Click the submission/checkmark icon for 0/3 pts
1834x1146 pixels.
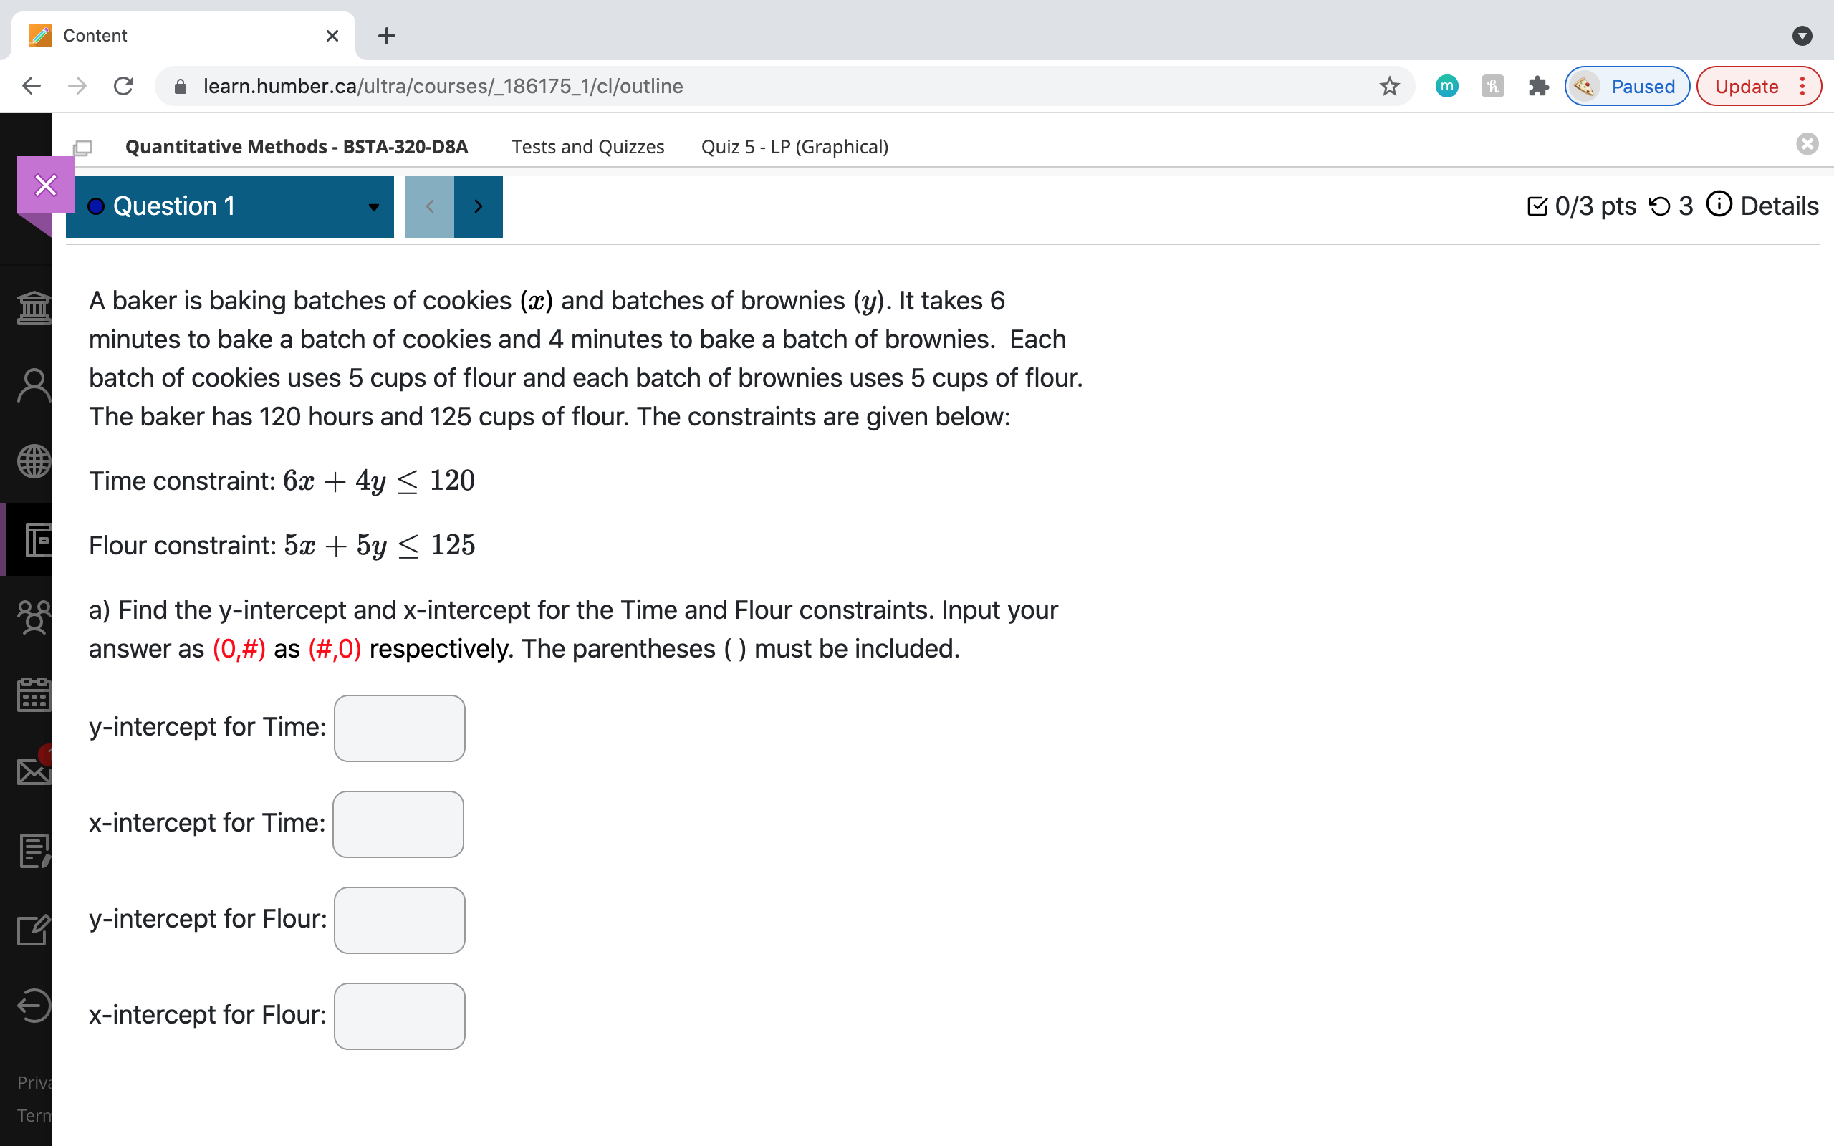[x=1535, y=205]
